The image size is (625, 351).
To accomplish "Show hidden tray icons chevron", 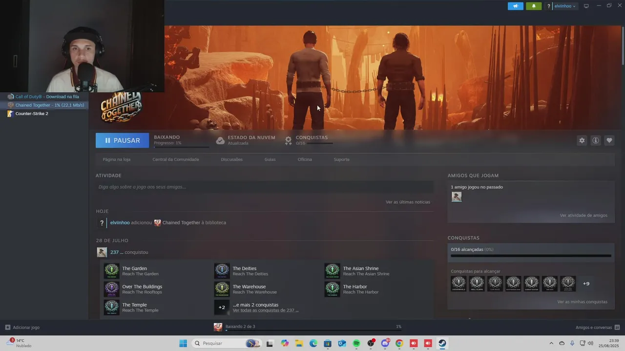I will (551, 344).
